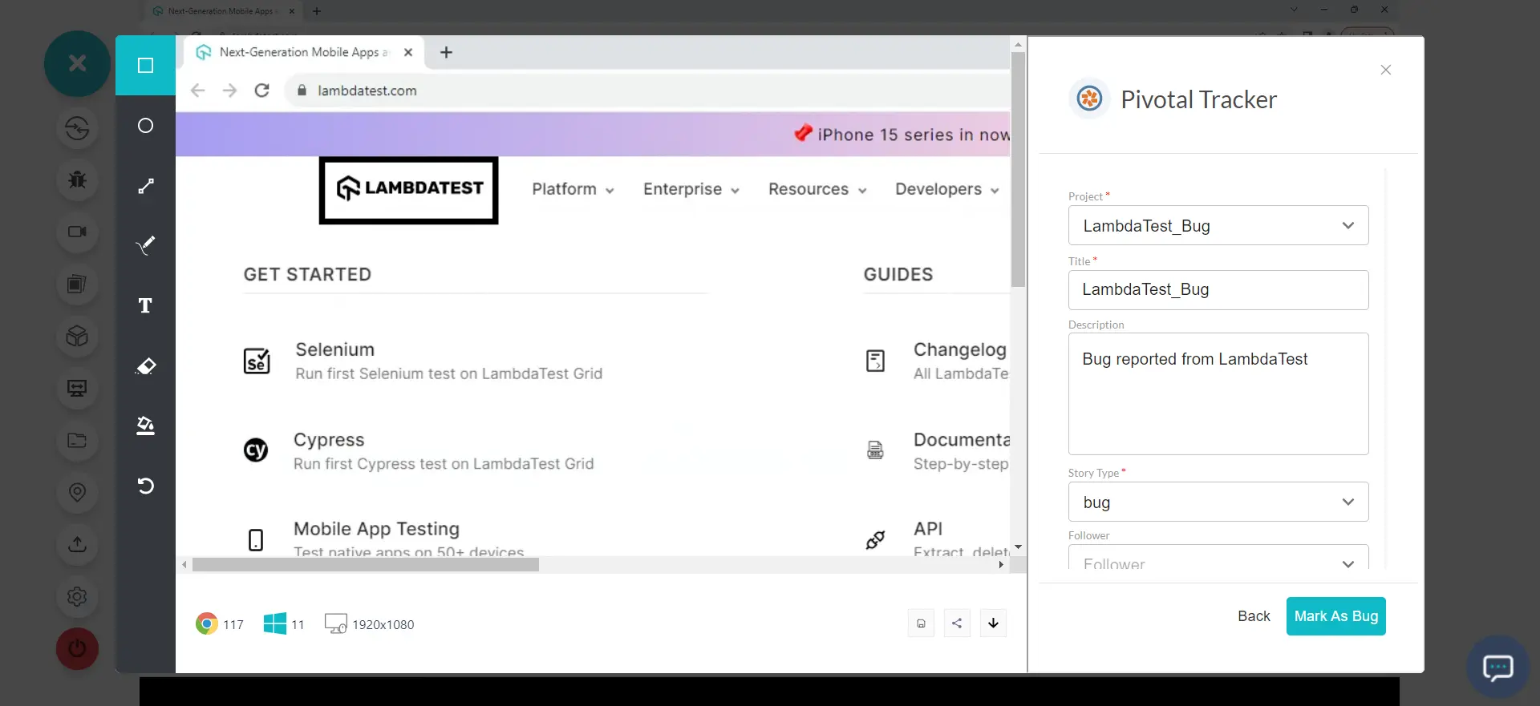Click the forward arrow in screenshot browser

[x=229, y=91]
